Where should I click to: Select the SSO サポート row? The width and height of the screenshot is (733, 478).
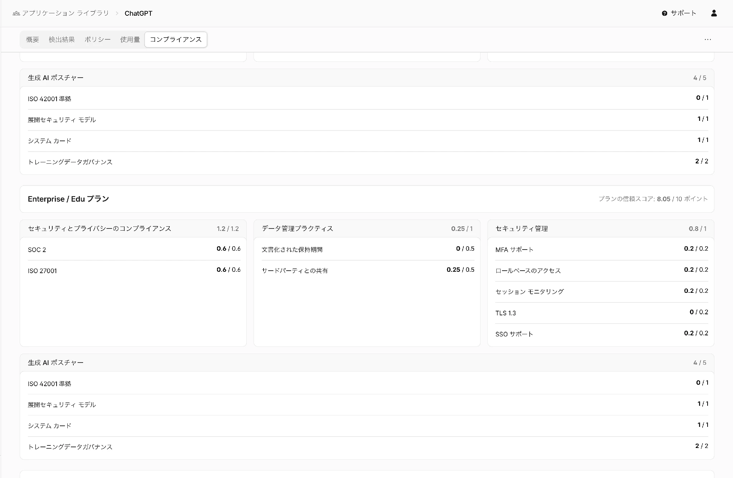tap(602, 334)
